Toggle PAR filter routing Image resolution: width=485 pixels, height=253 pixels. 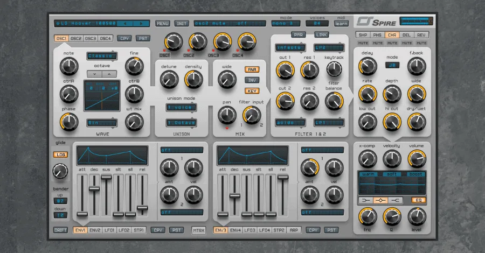coord(298,34)
